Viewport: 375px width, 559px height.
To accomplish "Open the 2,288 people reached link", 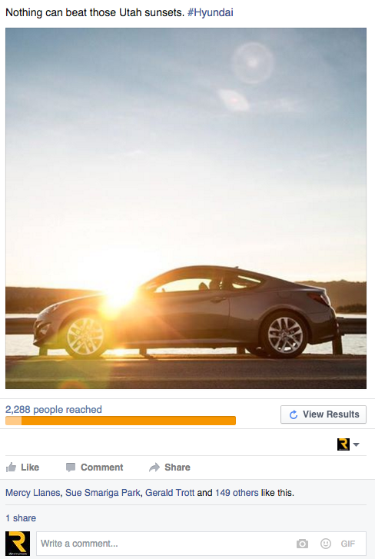I will tap(54, 409).
